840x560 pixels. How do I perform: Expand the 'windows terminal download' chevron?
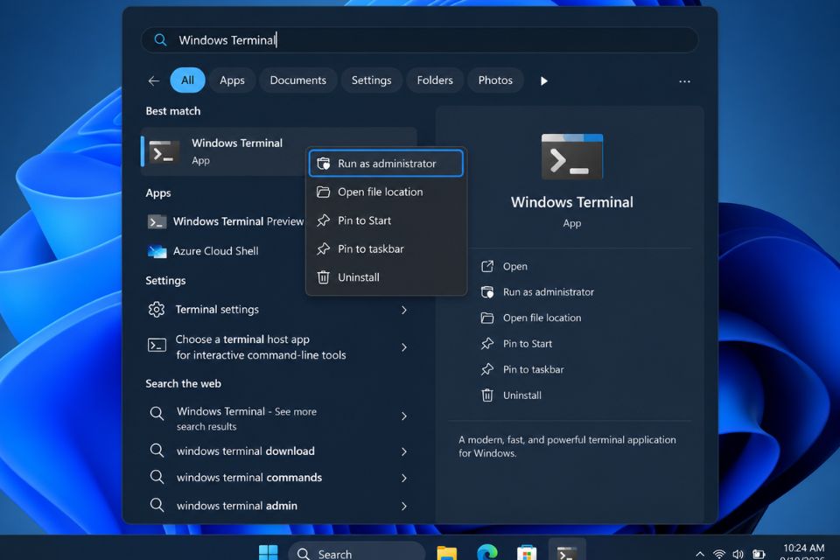coord(404,451)
